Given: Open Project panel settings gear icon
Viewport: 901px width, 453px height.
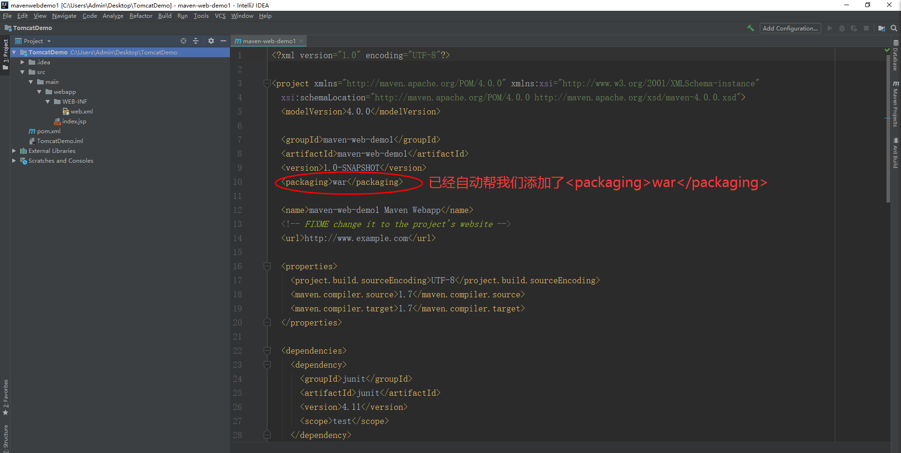Looking at the screenshot, I should click(211, 41).
